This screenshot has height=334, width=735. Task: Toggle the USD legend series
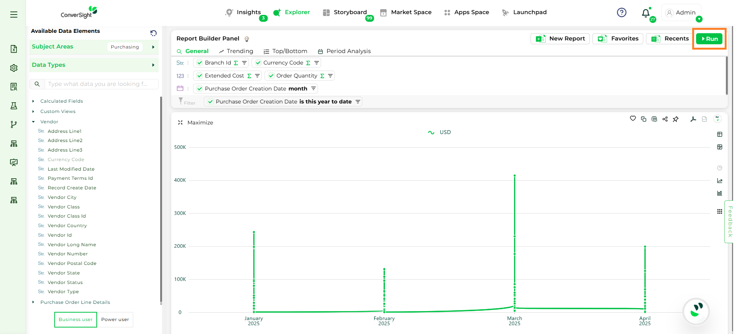(x=440, y=132)
